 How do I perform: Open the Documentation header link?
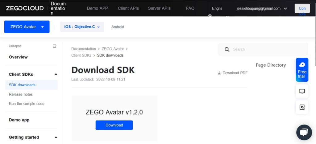click(58, 8)
